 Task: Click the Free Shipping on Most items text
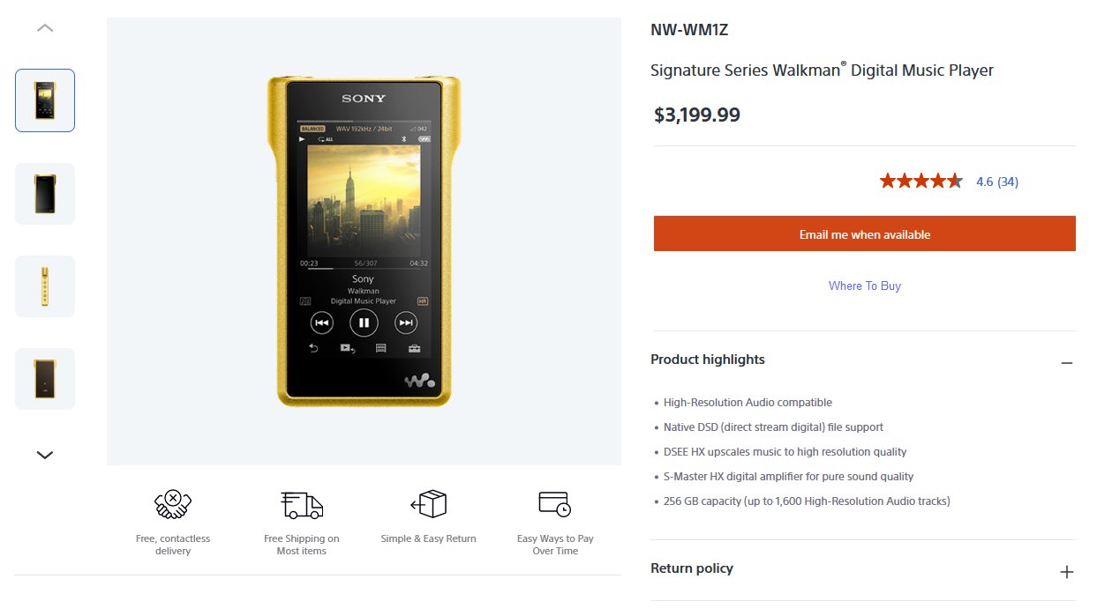[302, 545]
